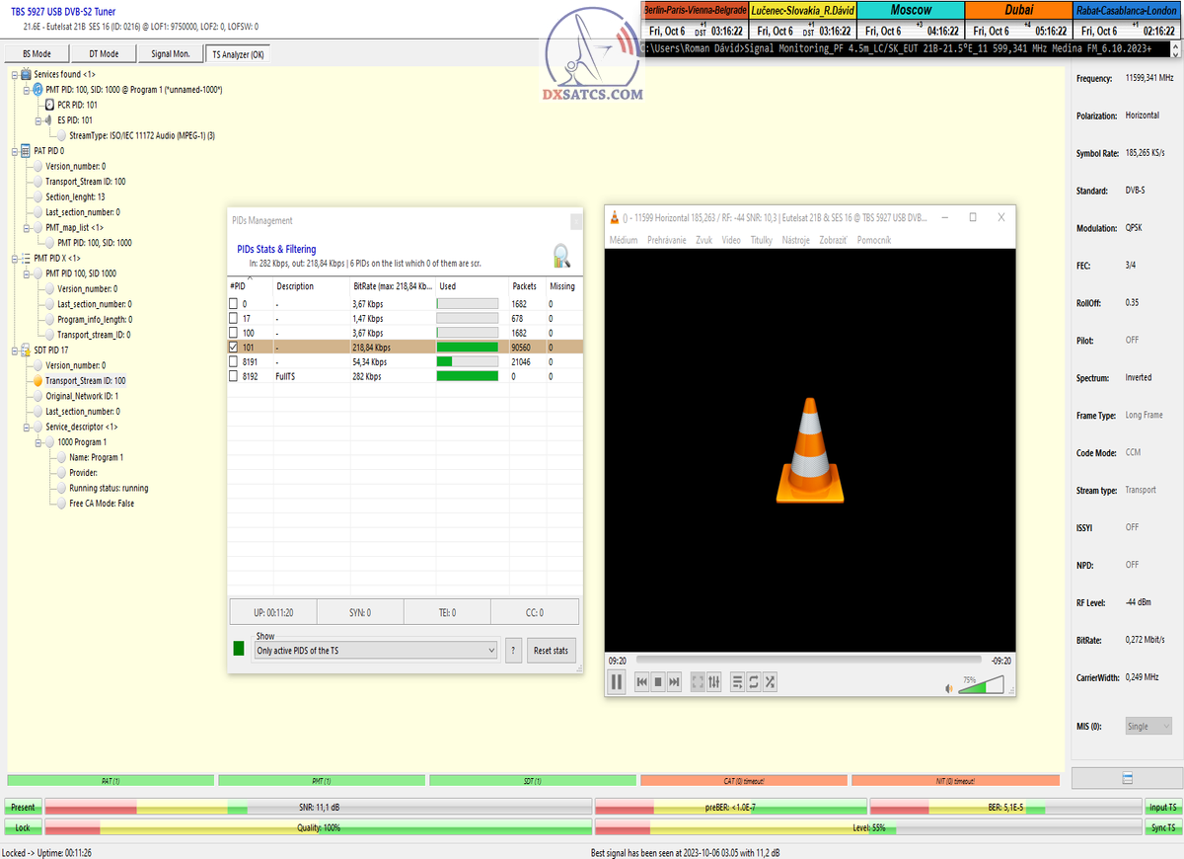Switch to the Signal Mon. tab
Viewport: 1184px width, 859px height.
click(170, 54)
